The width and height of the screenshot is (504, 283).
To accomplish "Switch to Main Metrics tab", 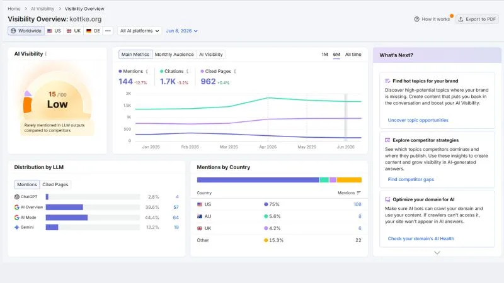I will click(x=135, y=55).
